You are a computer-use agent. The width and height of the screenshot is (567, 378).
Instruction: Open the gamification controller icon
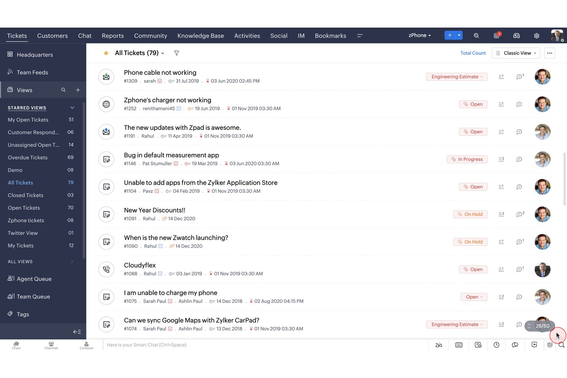[516, 36]
